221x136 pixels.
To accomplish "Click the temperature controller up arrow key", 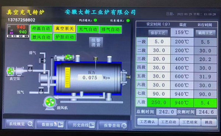I will (x=15, y=36).
